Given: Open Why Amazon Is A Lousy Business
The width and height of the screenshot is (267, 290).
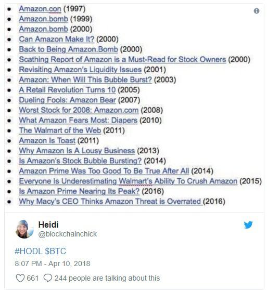Looking at the screenshot, I should pos(77,151).
